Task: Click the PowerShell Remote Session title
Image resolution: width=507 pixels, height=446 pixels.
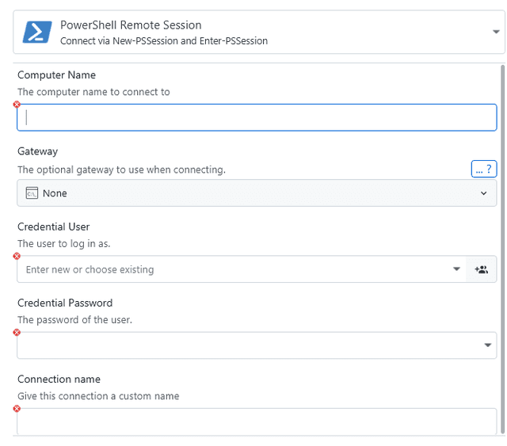Action: click(x=131, y=25)
